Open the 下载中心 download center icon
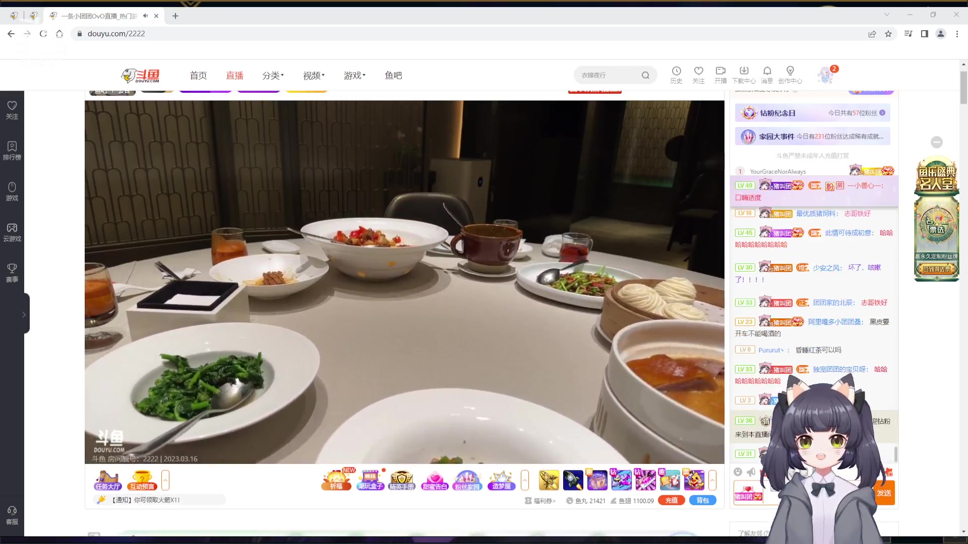 (x=744, y=75)
